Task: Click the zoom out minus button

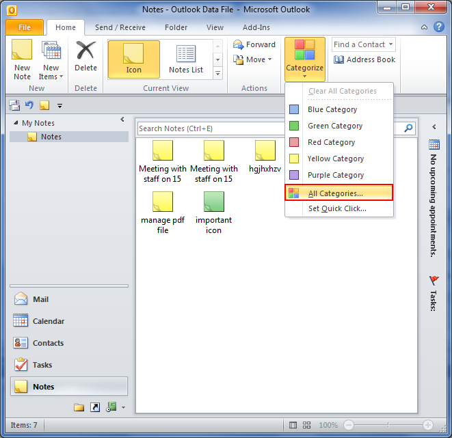Action: point(349,425)
